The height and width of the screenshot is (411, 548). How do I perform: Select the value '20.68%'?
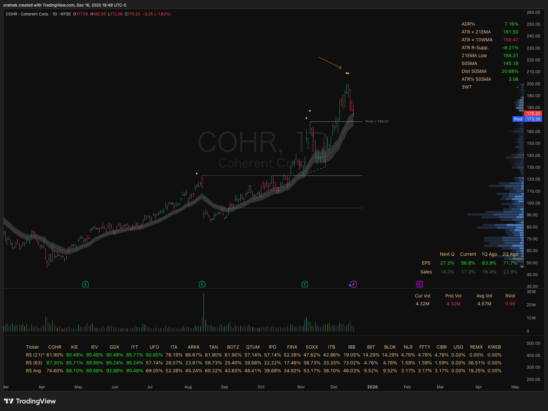click(510, 71)
